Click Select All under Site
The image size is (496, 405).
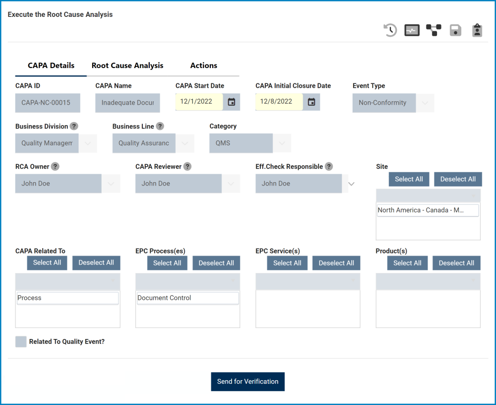pos(409,179)
